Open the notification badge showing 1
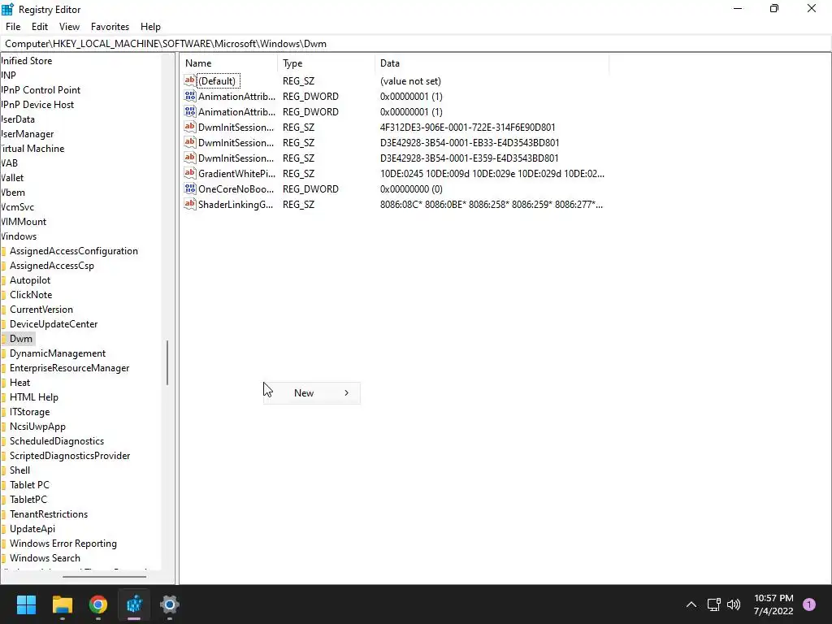832x624 pixels. (x=808, y=604)
